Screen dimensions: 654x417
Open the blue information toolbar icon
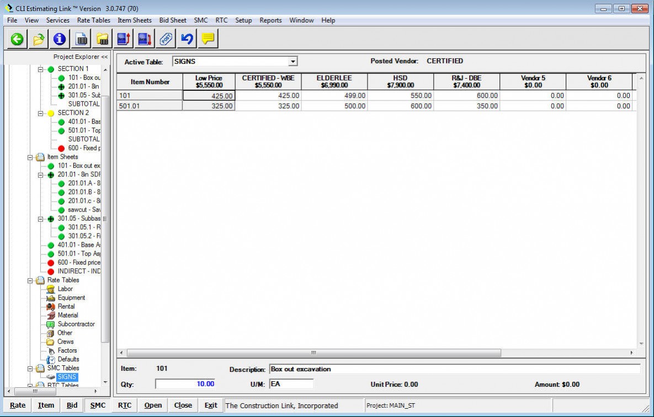[x=60, y=39]
